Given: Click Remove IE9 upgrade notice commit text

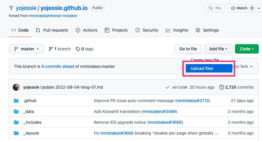Looking at the screenshot, I should pyautogui.click(x=120, y=122).
